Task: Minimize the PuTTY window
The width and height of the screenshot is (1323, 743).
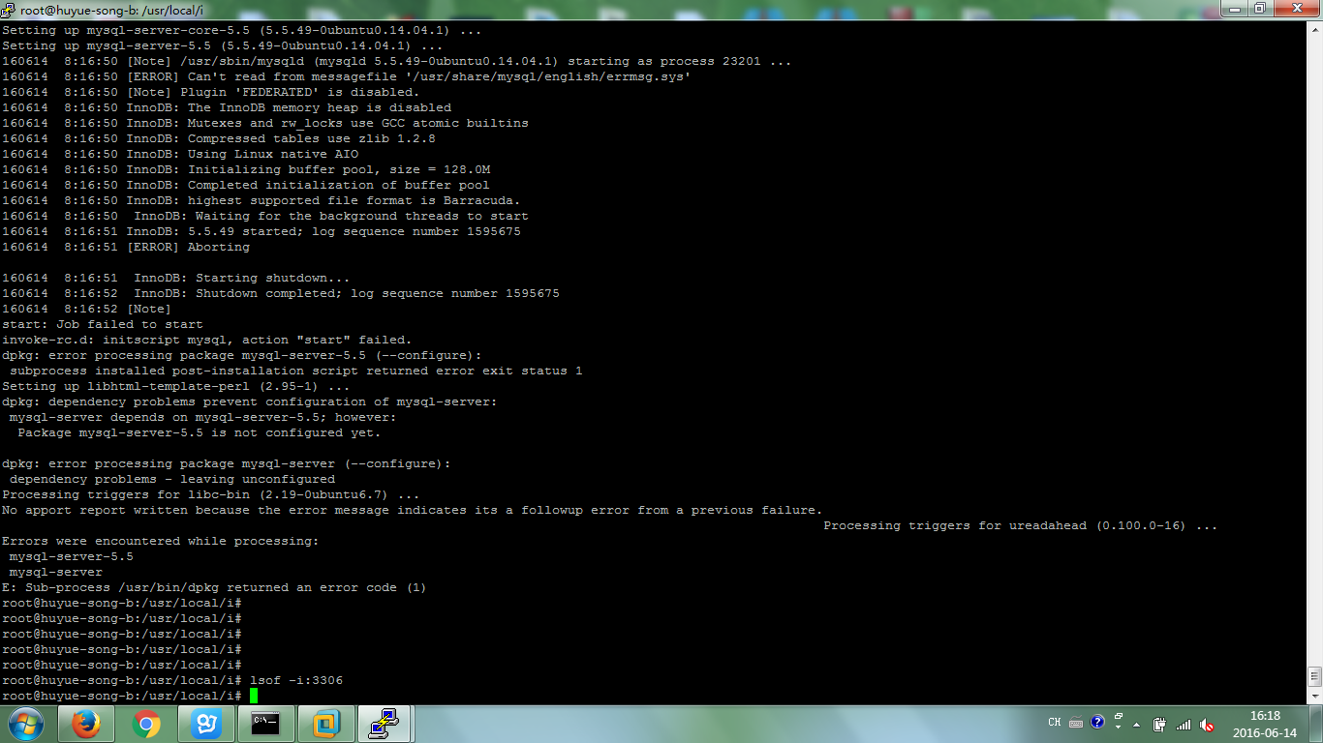Action: (x=1234, y=8)
